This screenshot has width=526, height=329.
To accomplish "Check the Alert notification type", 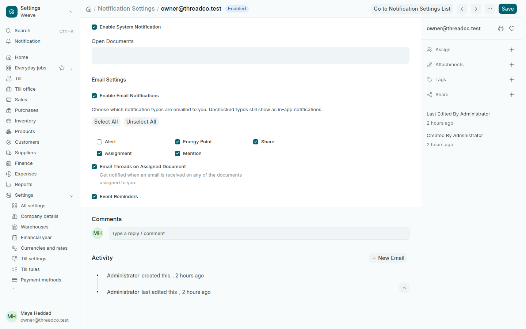I will 99,142.
